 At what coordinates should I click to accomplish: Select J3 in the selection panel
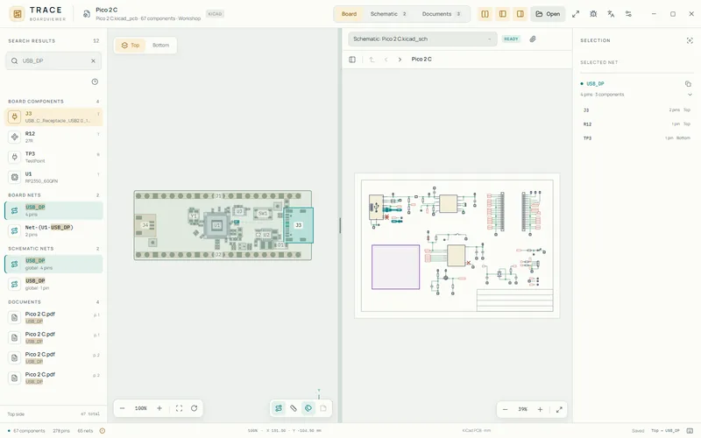point(637,110)
